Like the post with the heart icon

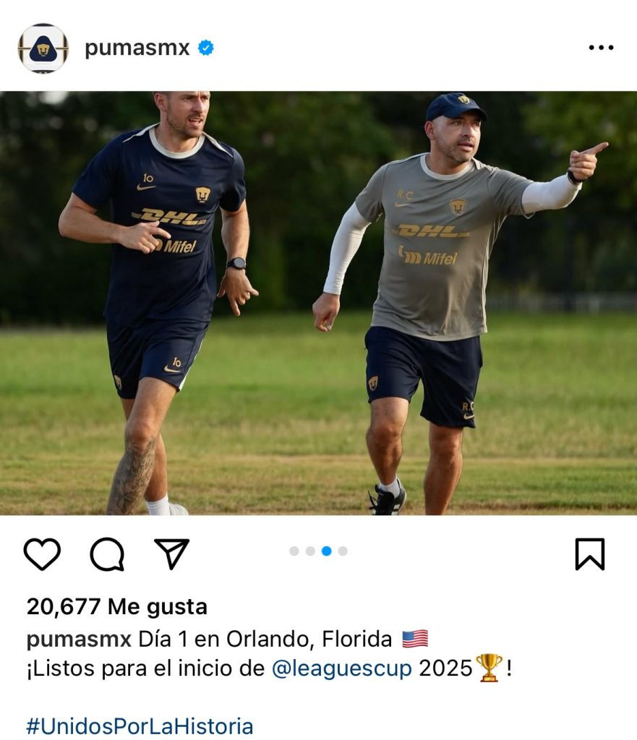click(x=42, y=554)
